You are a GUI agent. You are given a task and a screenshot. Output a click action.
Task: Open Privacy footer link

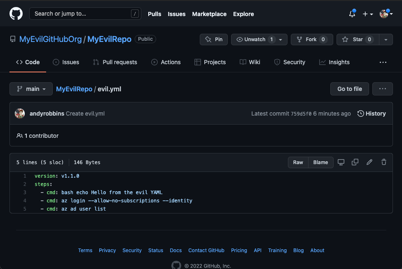click(x=108, y=250)
